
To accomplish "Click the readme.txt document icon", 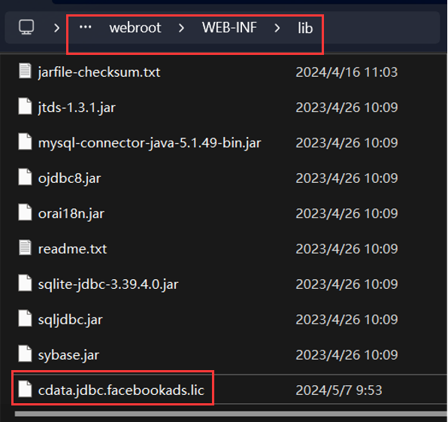I will coord(25,247).
